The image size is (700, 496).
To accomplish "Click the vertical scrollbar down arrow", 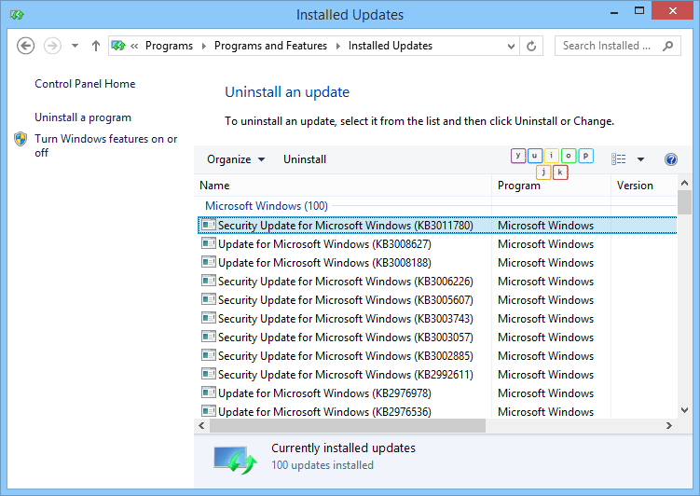I will click(x=684, y=410).
